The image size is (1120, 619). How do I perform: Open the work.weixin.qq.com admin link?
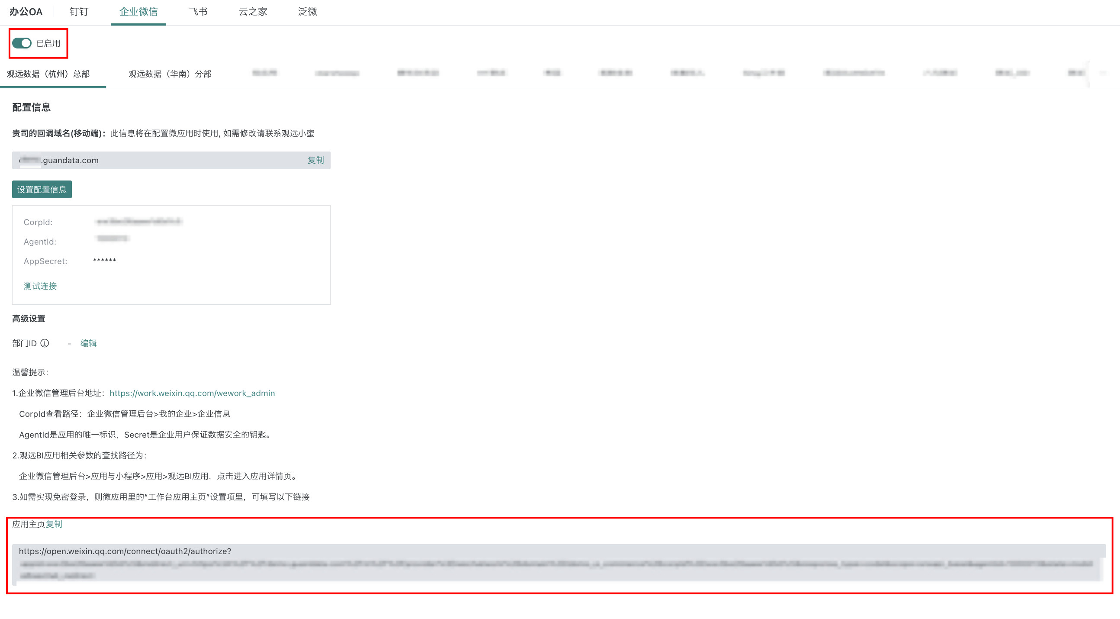[x=192, y=393]
